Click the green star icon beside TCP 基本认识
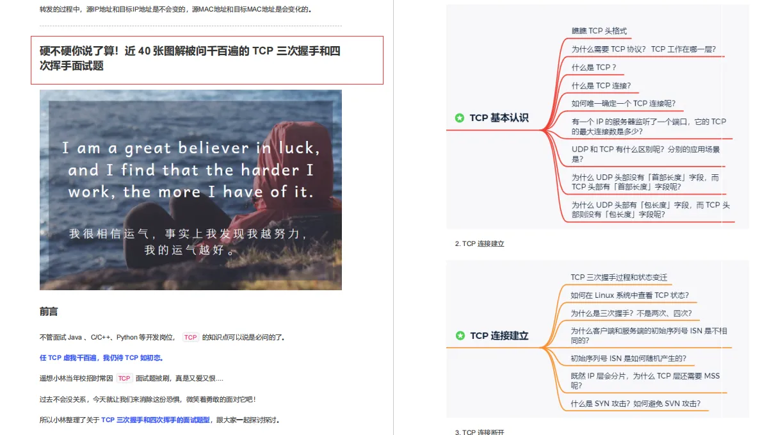Viewport: 776px width, 435px height. coord(460,118)
